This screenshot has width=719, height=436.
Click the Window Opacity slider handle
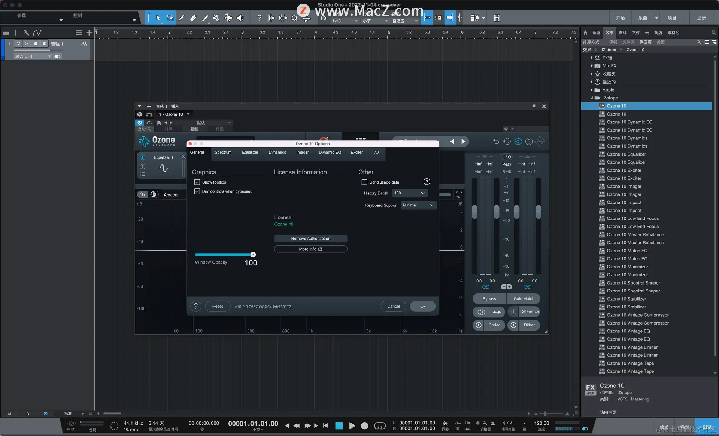coord(253,254)
